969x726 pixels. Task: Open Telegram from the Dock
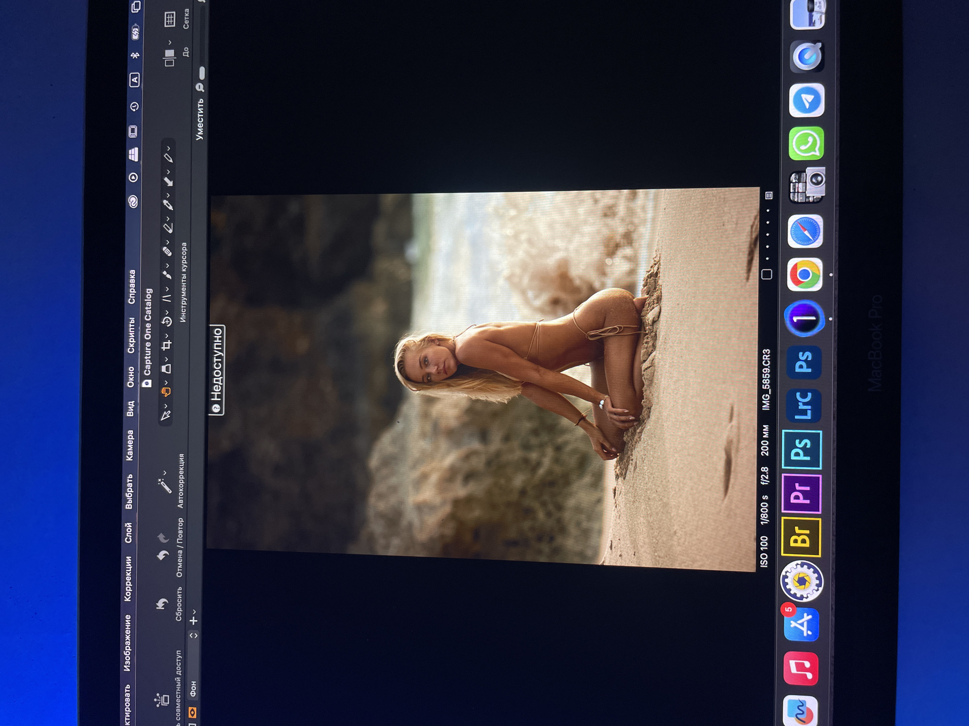tap(807, 101)
